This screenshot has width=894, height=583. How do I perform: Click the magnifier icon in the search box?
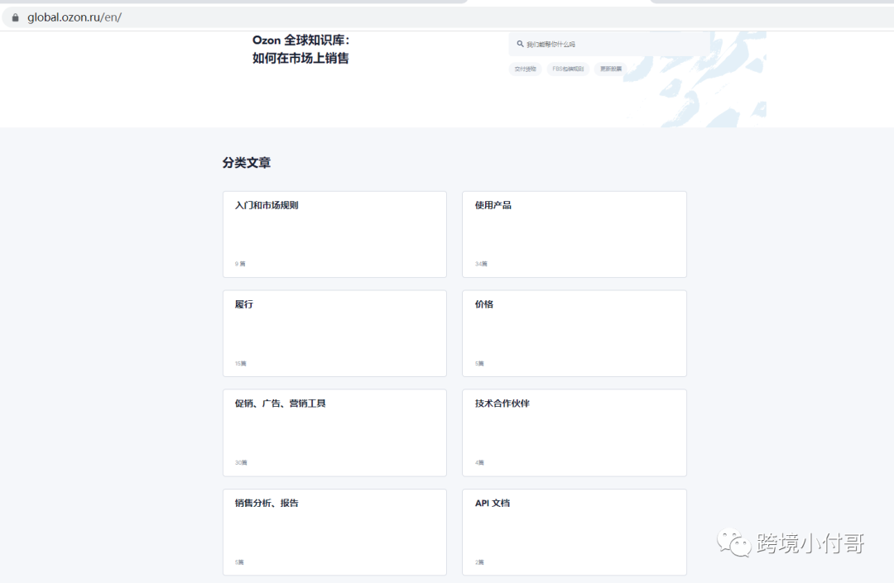(520, 44)
